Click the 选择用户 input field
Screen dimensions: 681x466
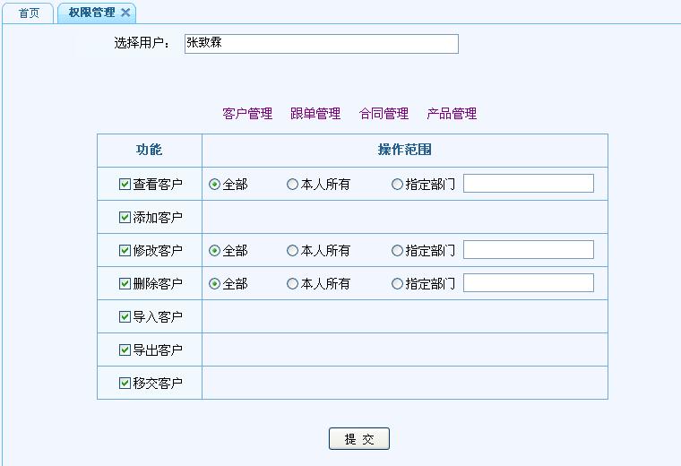click(321, 44)
